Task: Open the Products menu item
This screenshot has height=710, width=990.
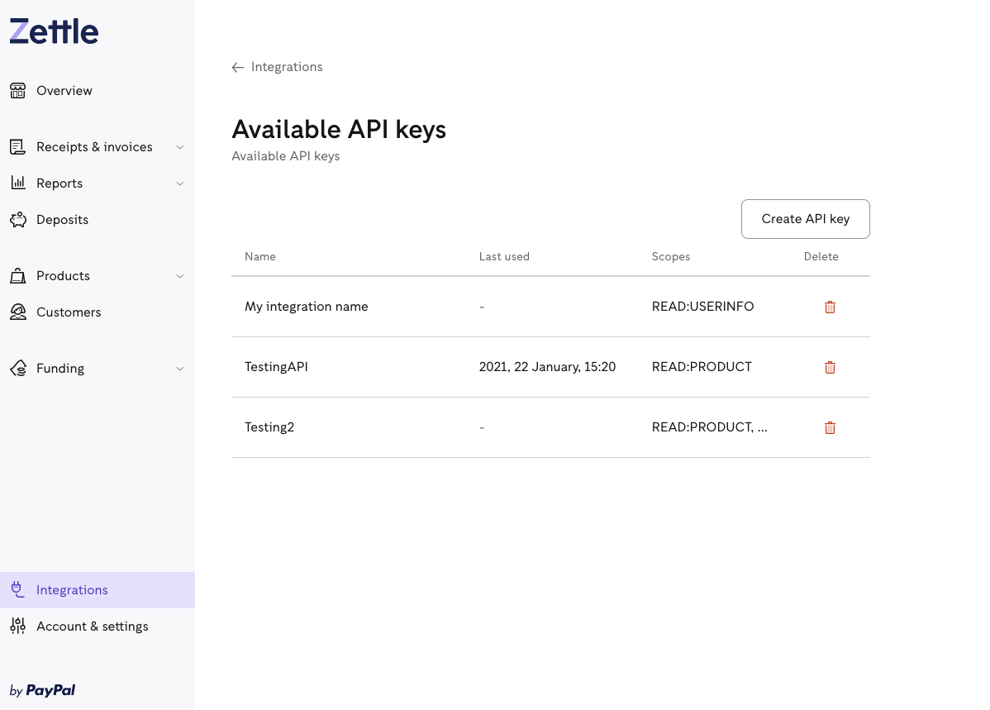Action: 63,276
